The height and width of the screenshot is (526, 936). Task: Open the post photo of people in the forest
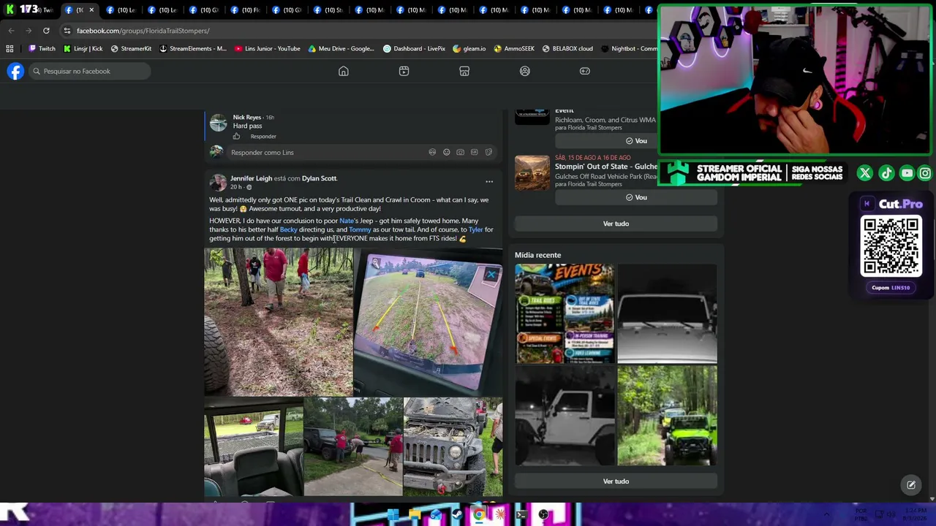click(278, 322)
